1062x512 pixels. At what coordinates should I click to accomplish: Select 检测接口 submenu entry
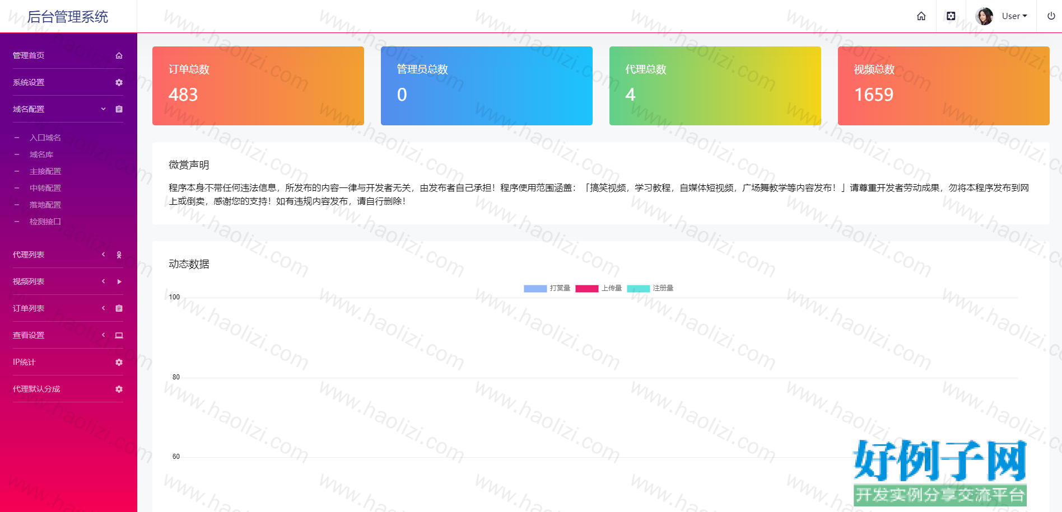[x=45, y=222]
